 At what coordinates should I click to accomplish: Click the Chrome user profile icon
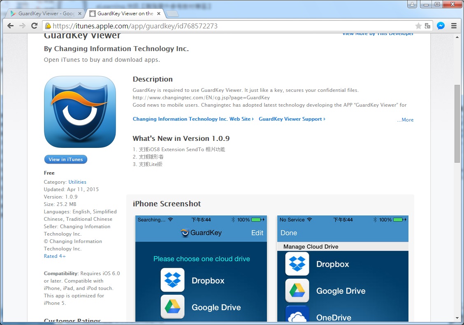coord(412,4)
